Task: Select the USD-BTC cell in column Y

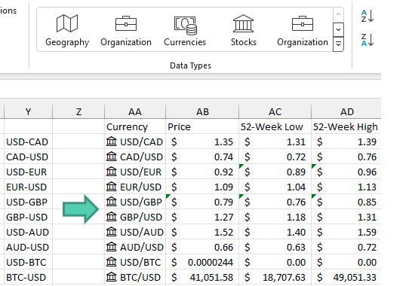Action: point(28,263)
